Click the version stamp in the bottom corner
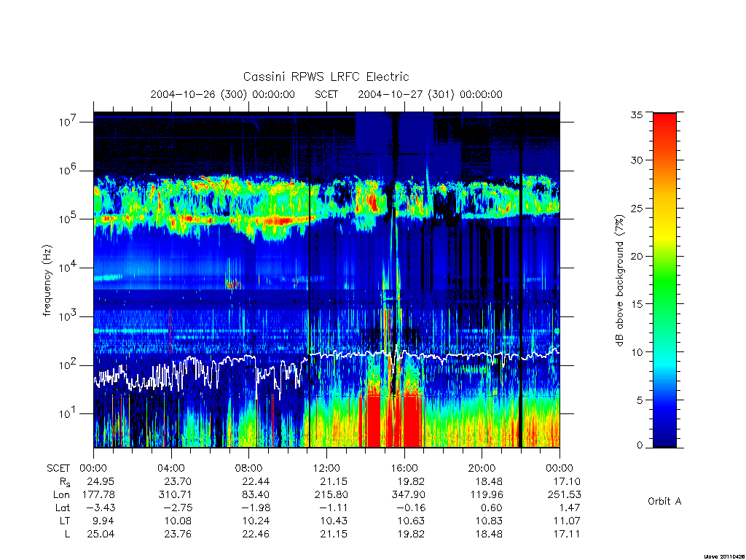746x560 pixels. pos(725,556)
